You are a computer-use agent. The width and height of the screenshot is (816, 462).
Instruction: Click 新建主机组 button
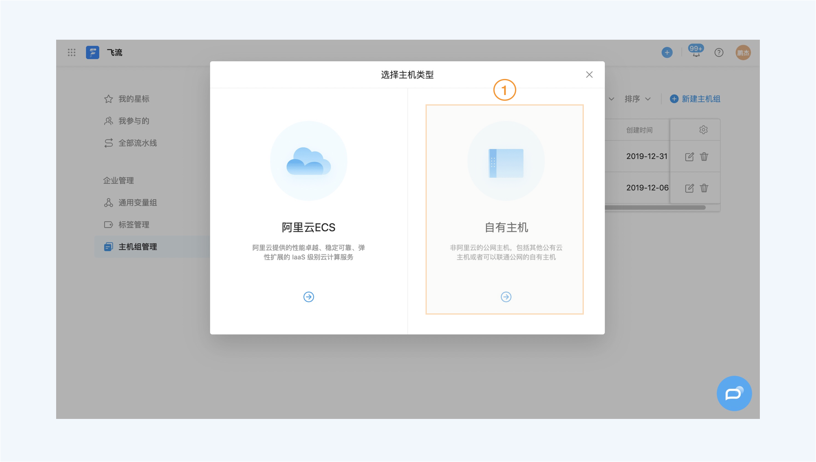coord(695,99)
